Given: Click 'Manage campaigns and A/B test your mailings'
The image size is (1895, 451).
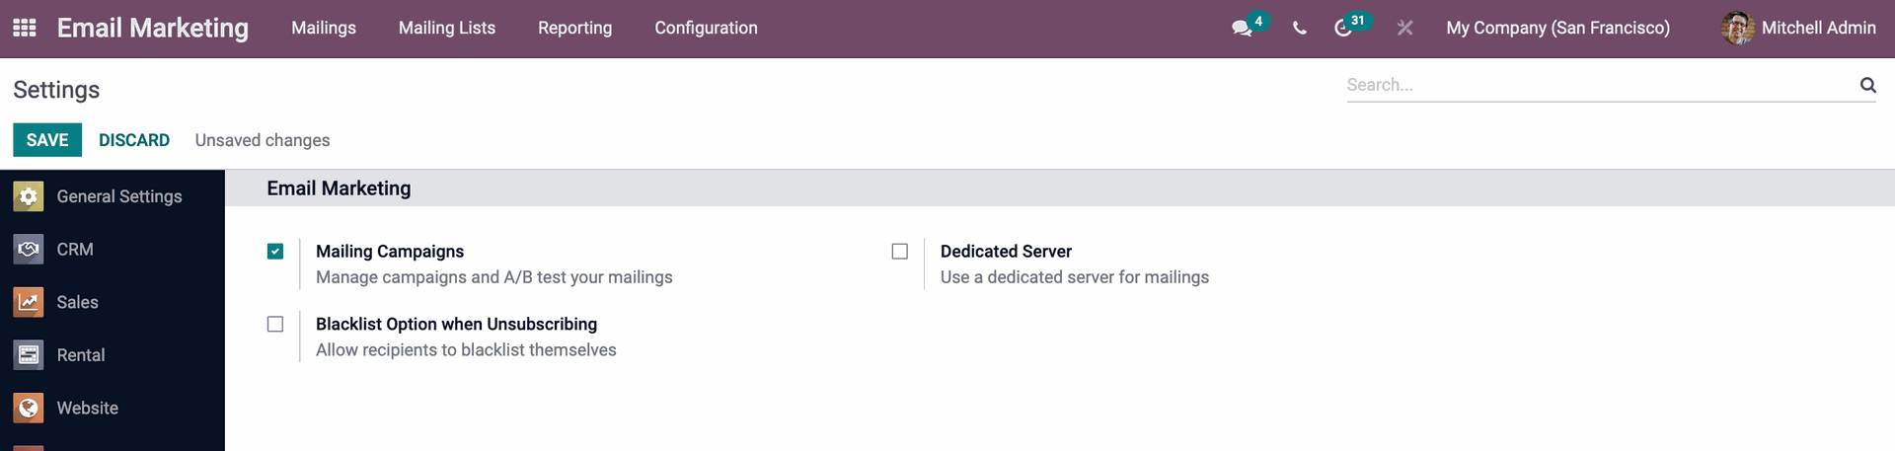Looking at the screenshot, I should pos(494,277).
